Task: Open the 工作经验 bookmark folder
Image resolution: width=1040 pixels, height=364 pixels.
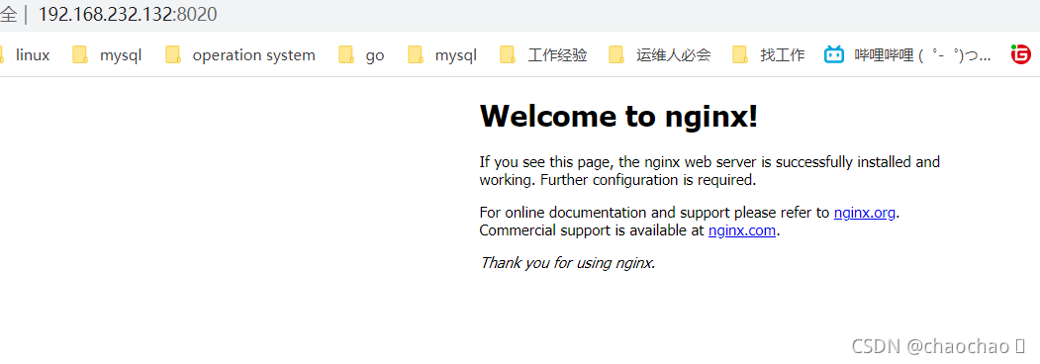Action: [x=544, y=55]
